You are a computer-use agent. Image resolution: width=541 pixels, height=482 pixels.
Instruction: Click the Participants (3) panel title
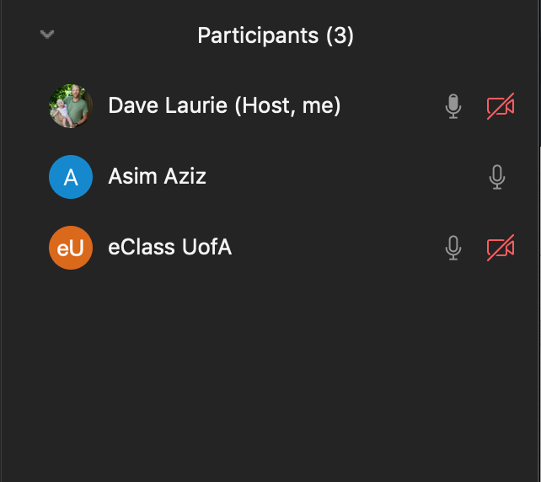[276, 35]
